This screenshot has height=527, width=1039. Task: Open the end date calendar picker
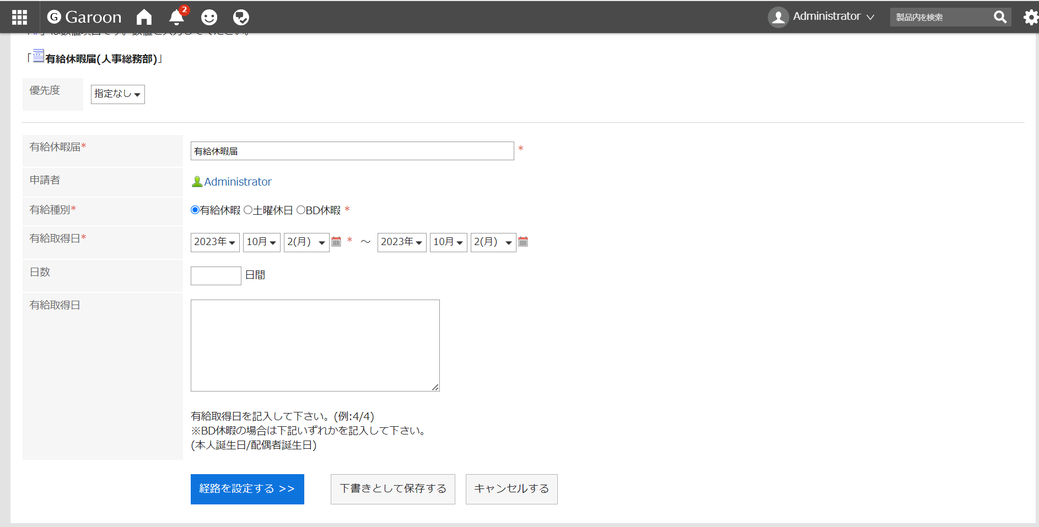(x=523, y=242)
